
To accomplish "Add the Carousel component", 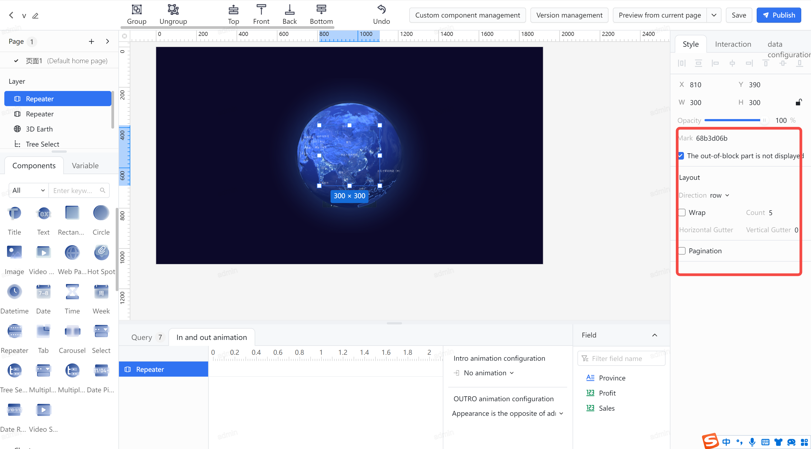I will pos(72,339).
